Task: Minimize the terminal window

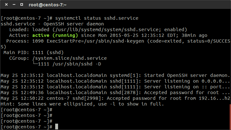Action: pyautogui.click(x=14, y=4)
